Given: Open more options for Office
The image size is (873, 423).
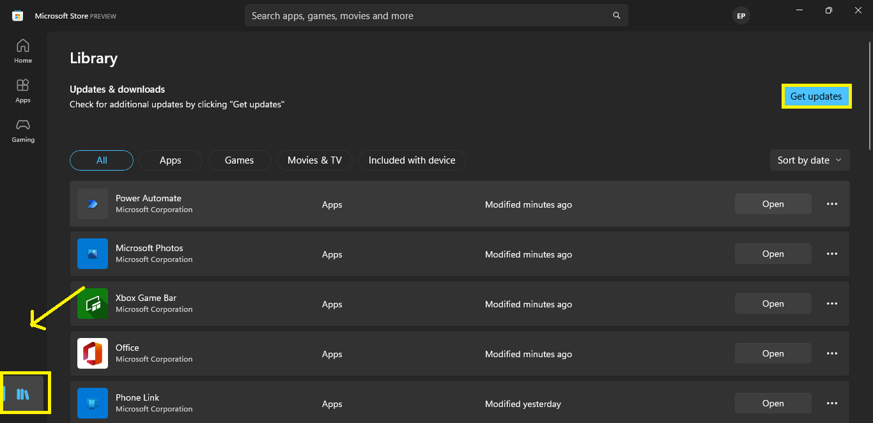Looking at the screenshot, I should coord(831,353).
